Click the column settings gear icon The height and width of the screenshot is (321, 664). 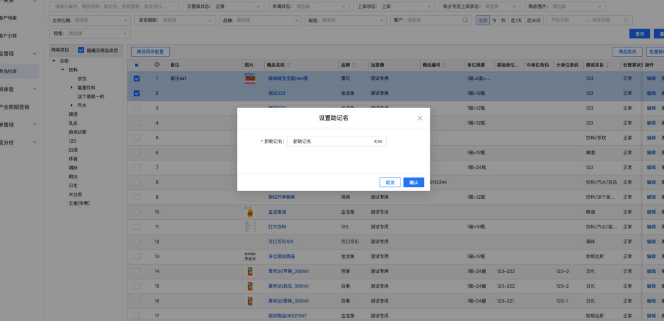[x=157, y=65]
